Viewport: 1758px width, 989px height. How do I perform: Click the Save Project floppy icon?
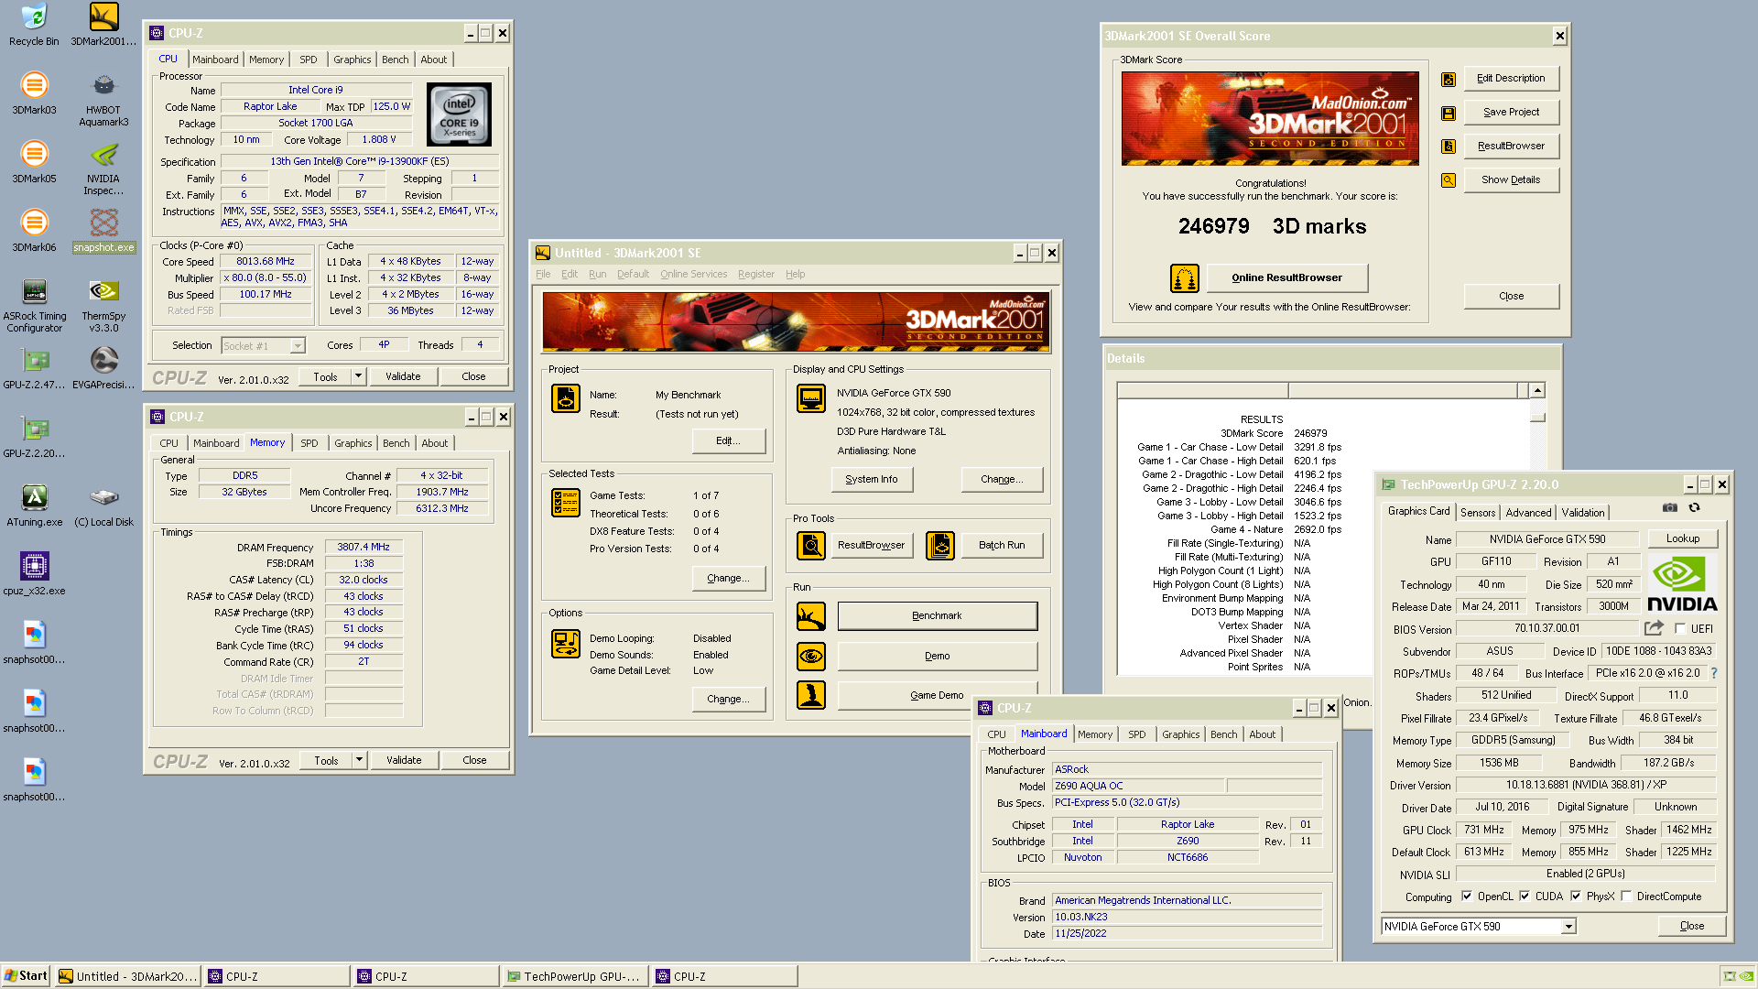(1449, 113)
